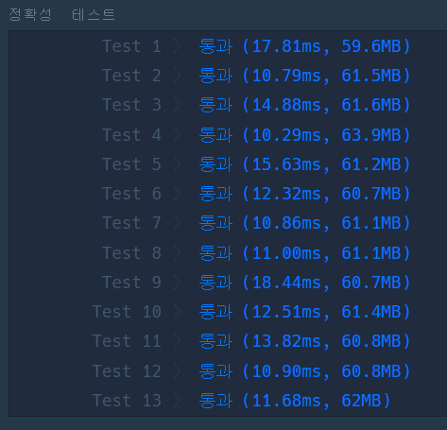This screenshot has height=430, width=447.
Task: Select the Test 2 label
Action: click(x=131, y=76)
